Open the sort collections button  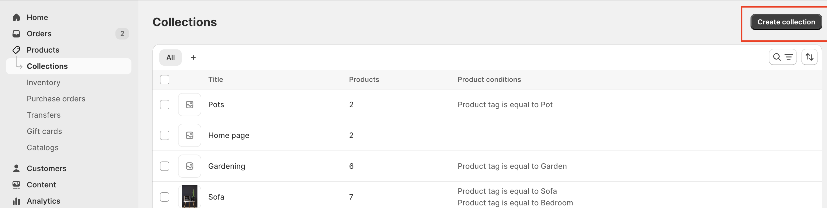coord(809,57)
